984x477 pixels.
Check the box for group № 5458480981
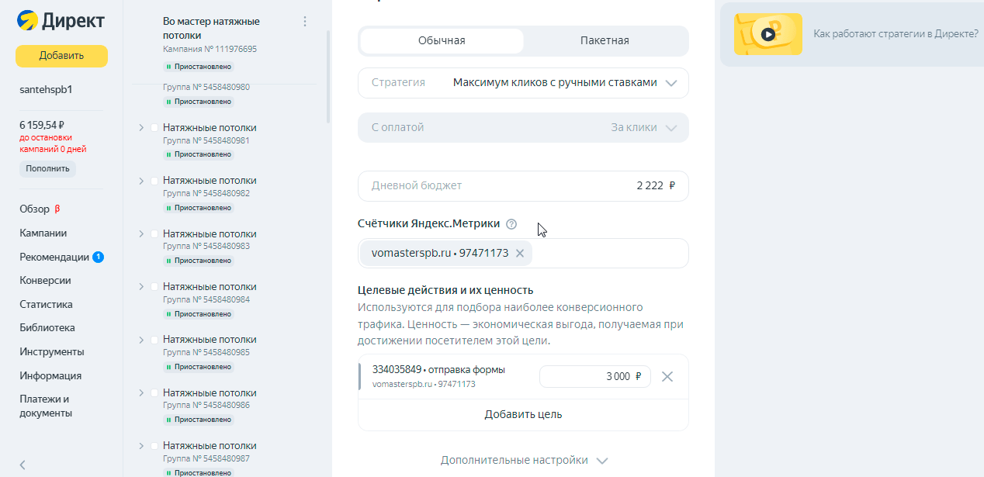[154, 128]
